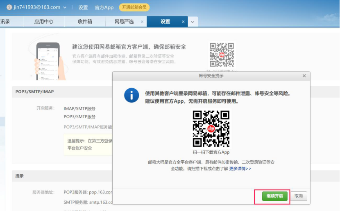Open account dropdown next to jin741993@163.com
Image resolution: width=340 pixels, height=211 pixels.
65,7
